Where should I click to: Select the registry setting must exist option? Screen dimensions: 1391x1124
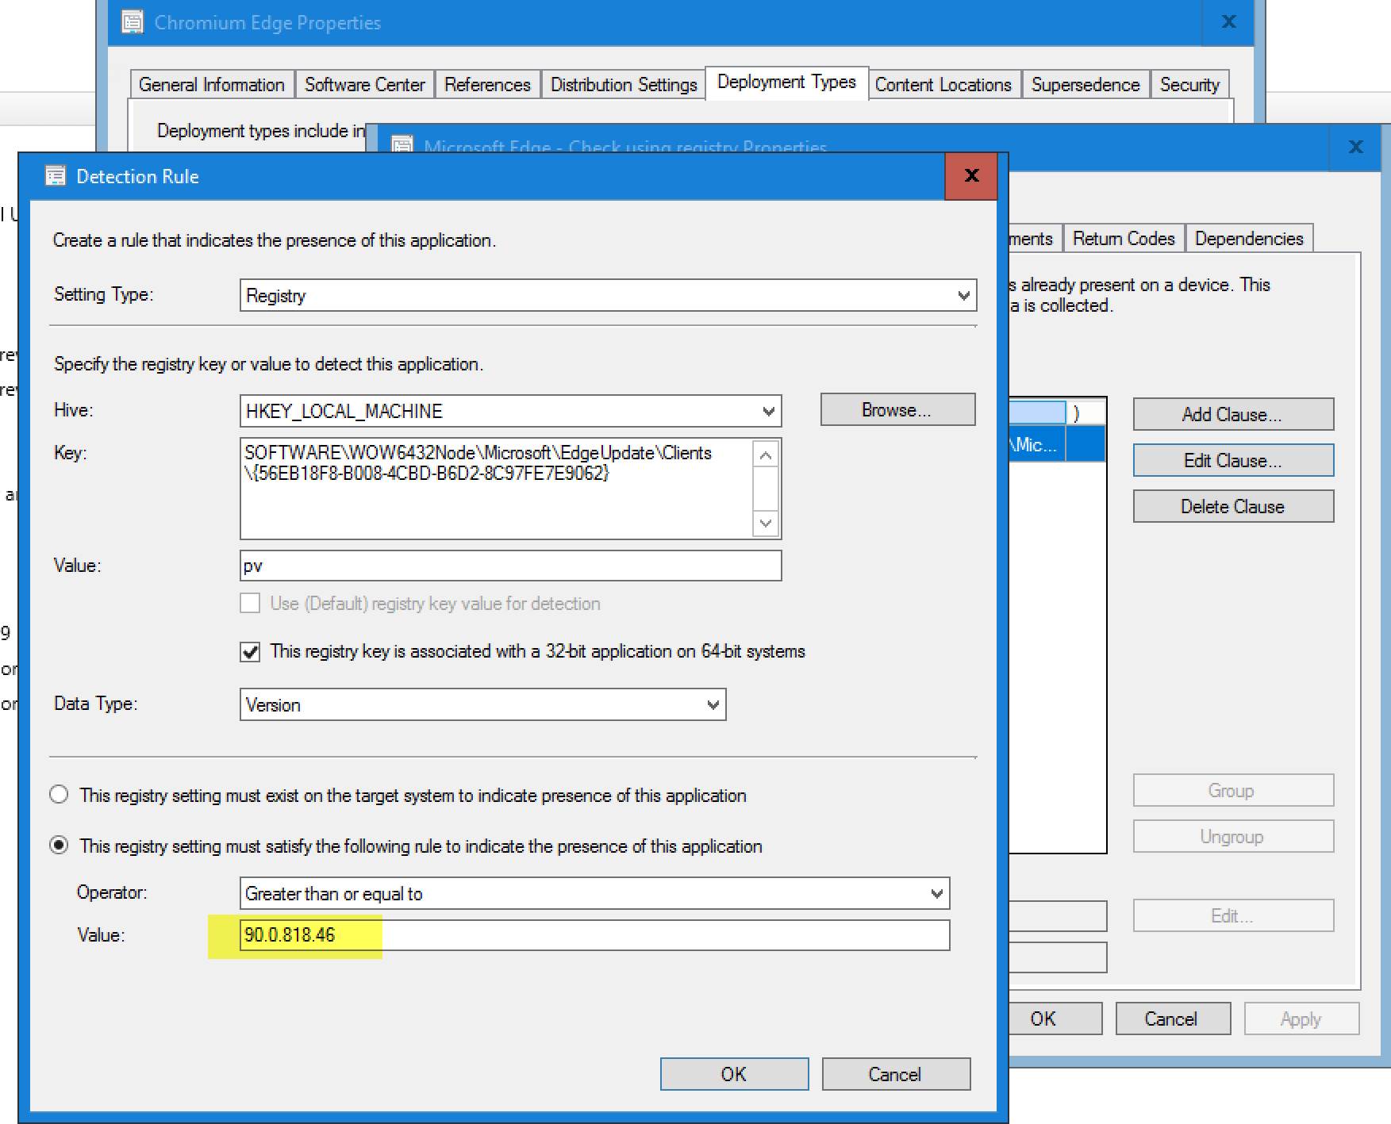59,795
